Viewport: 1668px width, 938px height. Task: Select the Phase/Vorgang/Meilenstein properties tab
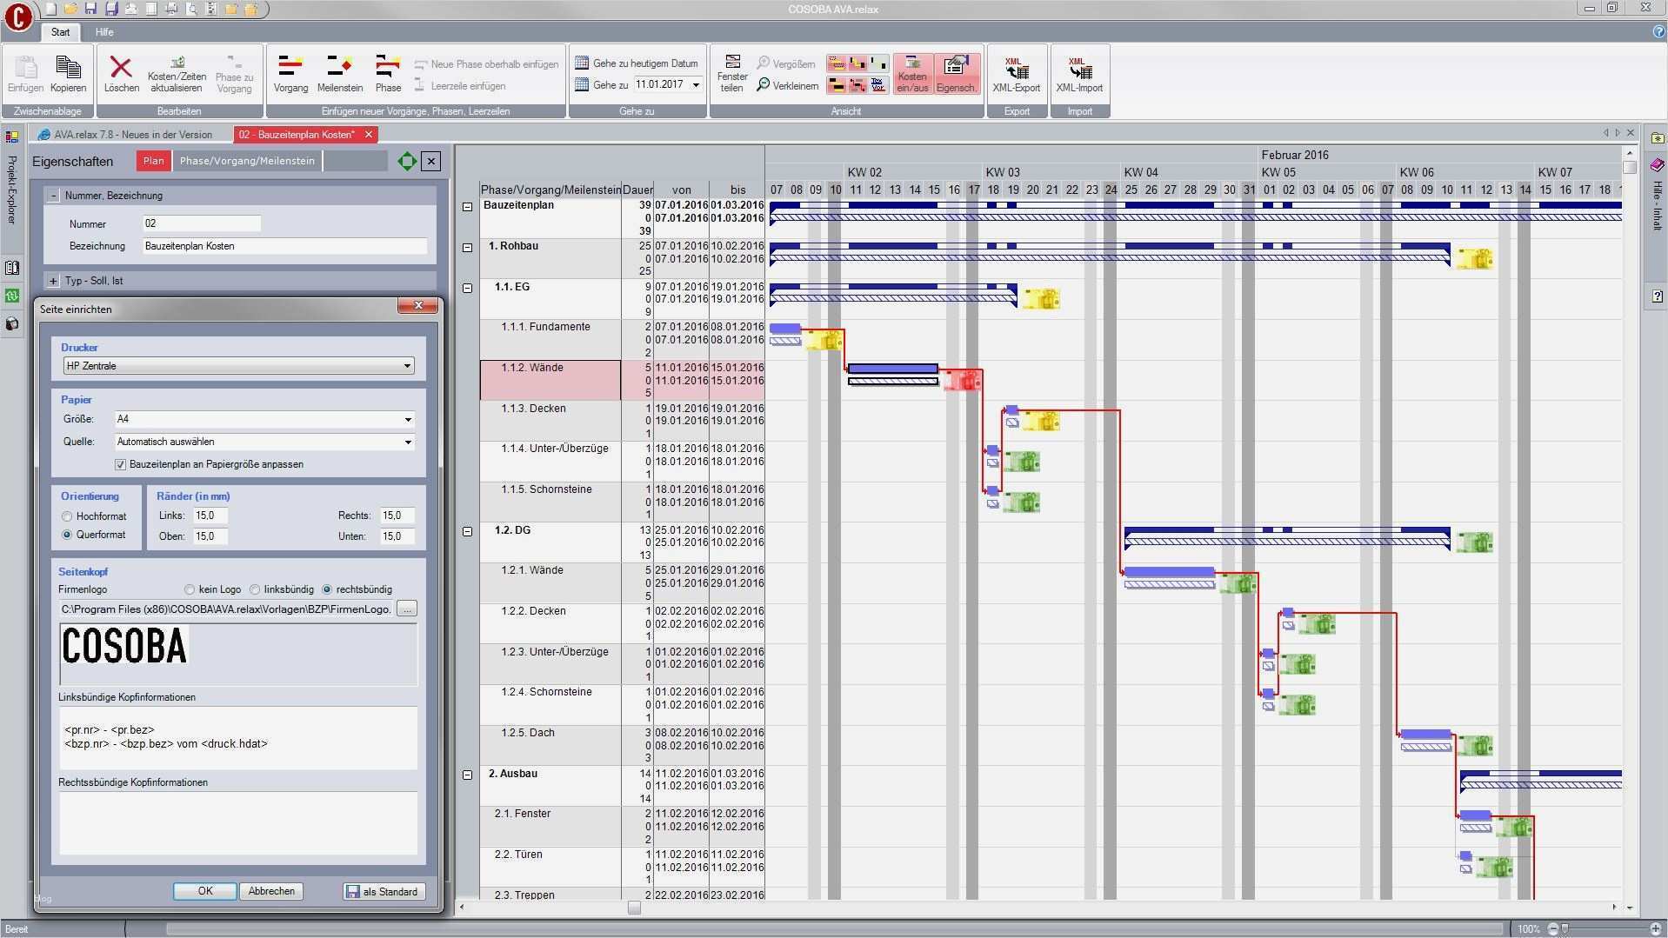point(246,161)
